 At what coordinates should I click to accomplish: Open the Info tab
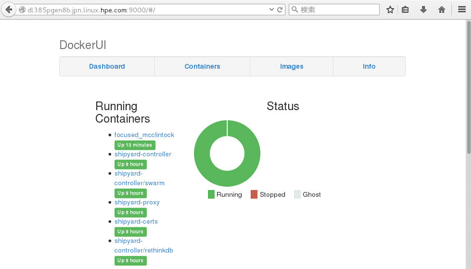pos(369,66)
